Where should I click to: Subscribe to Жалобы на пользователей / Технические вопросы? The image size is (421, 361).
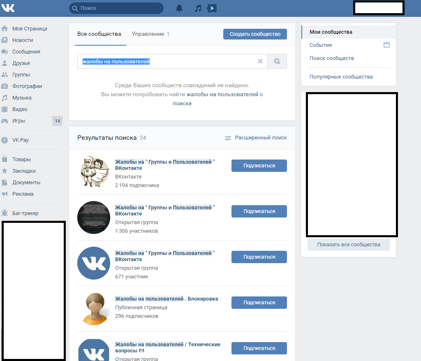[259, 348]
